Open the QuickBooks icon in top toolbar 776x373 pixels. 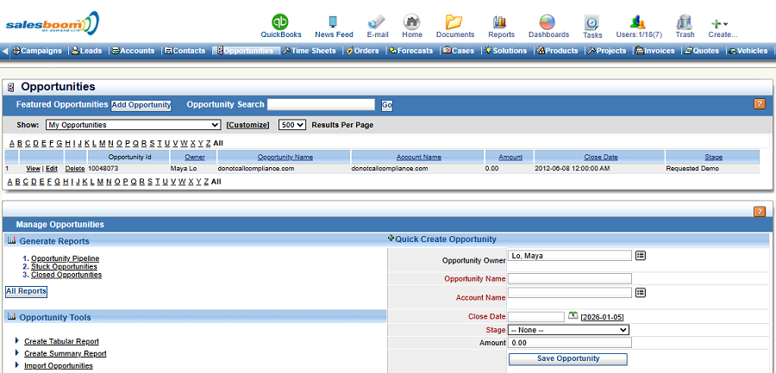click(x=281, y=22)
